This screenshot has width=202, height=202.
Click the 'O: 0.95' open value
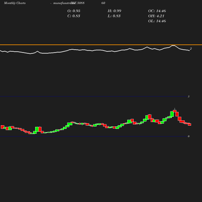(74, 11)
